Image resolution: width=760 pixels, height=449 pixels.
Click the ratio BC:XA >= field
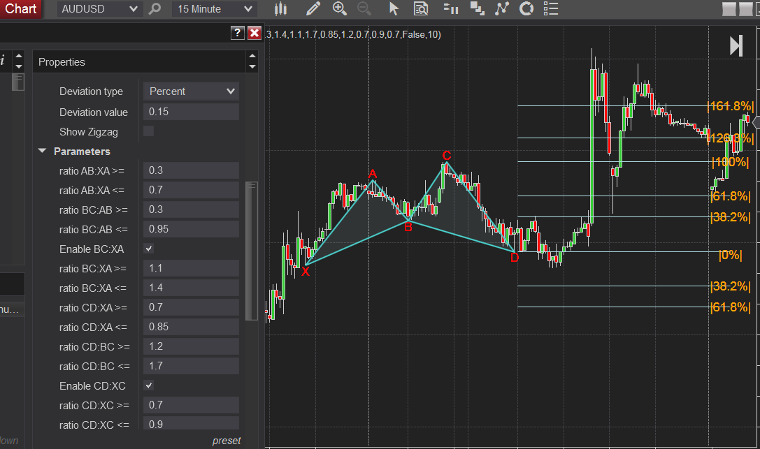191,268
